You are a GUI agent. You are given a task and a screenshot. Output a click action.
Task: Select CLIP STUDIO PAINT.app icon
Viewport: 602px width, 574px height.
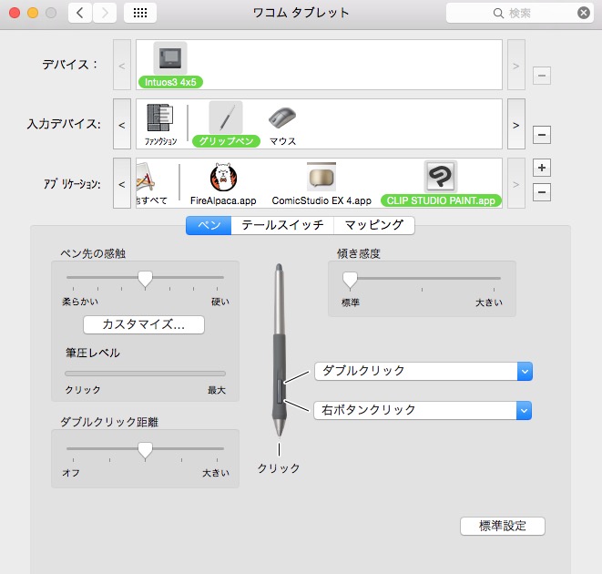tap(441, 178)
